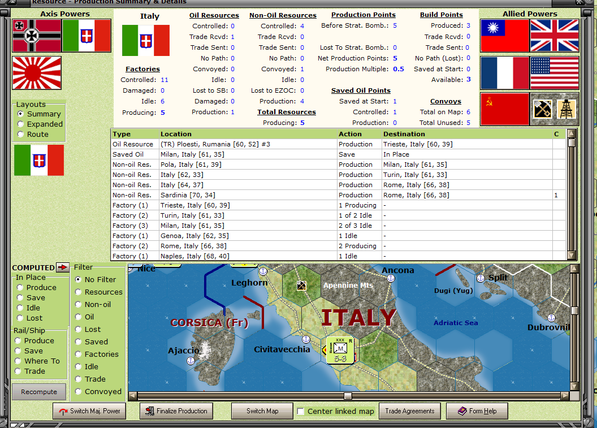
Task: Click the map's right scroll arrow
Action: coord(565,396)
